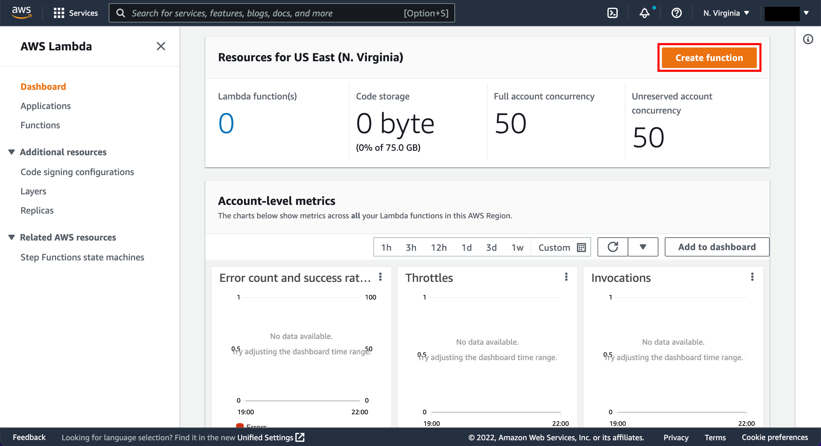Open Step Functions state machines link

coord(82,257)
